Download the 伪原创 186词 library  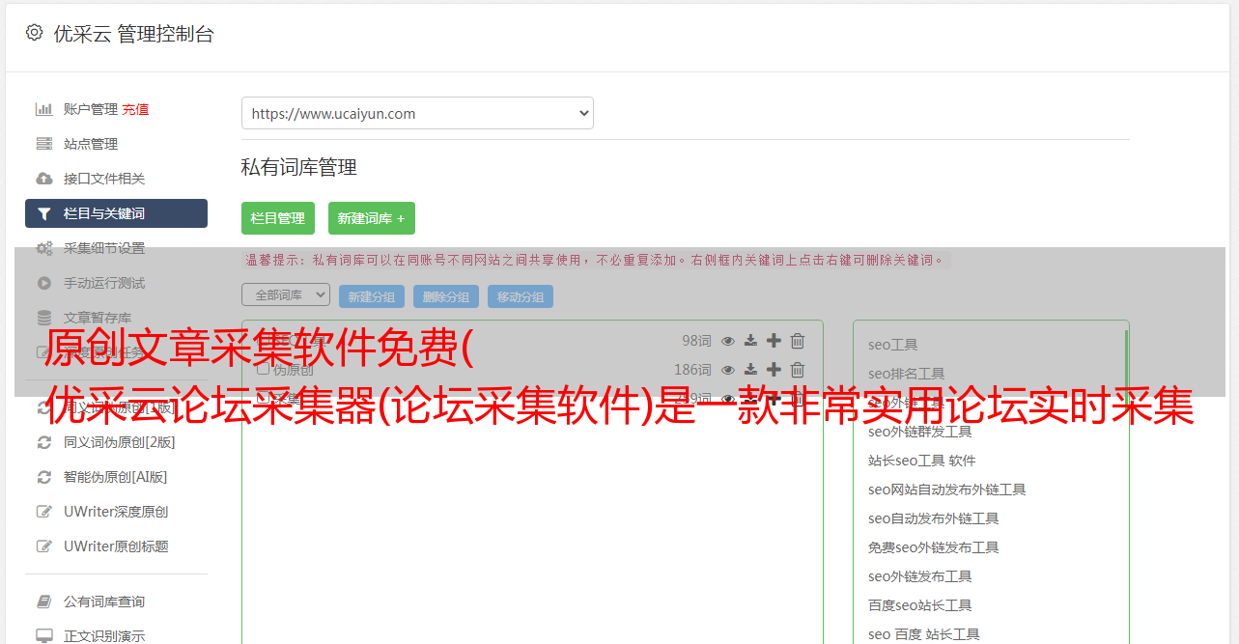point(750,370)
